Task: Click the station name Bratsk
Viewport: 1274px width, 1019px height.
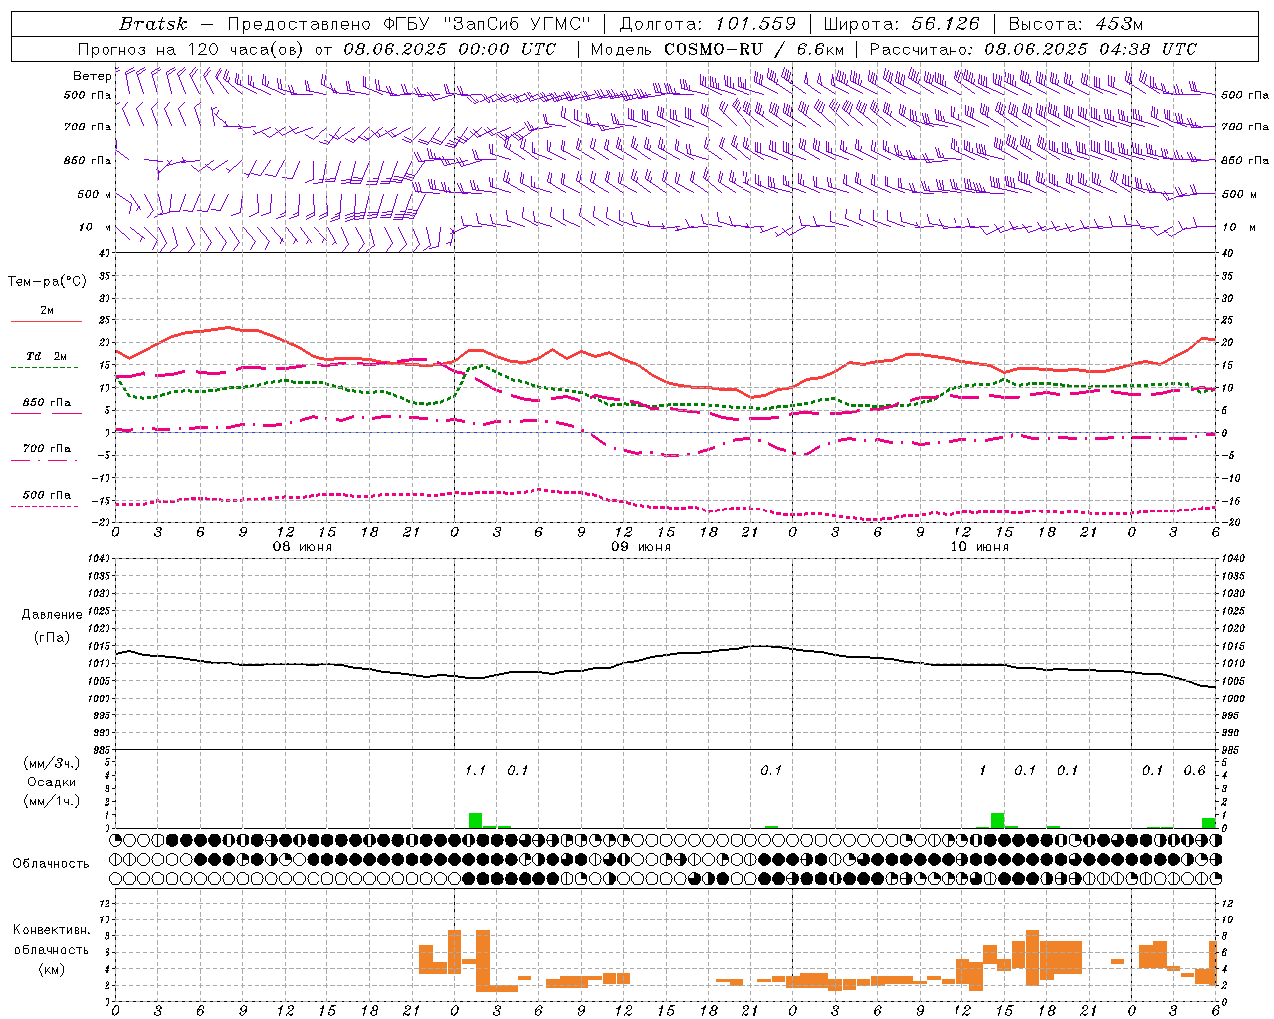Action: click(x=153, y=24)
